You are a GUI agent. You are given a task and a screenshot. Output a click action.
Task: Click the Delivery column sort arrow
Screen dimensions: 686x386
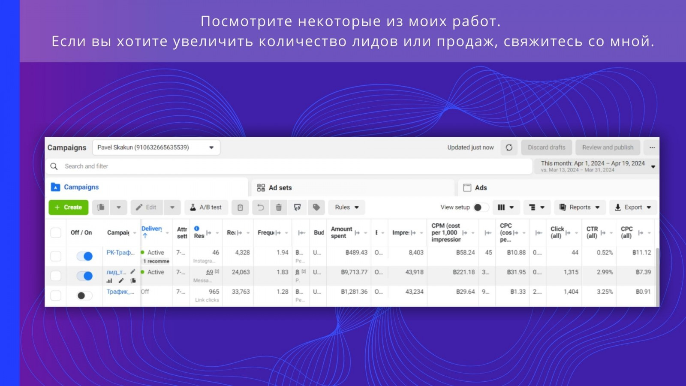point(145,235)
